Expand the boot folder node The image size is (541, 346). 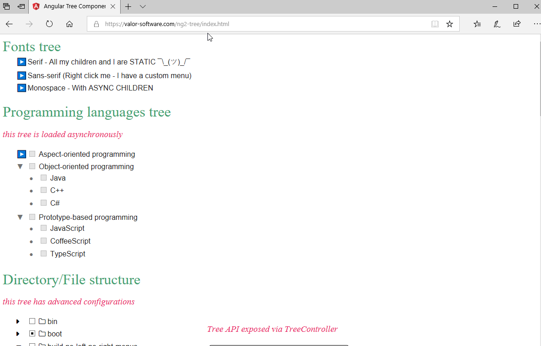(x=18, y=334)
